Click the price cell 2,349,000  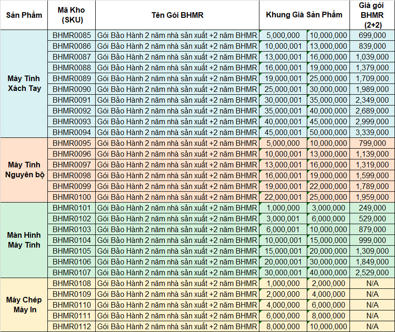tap(372, 100)
